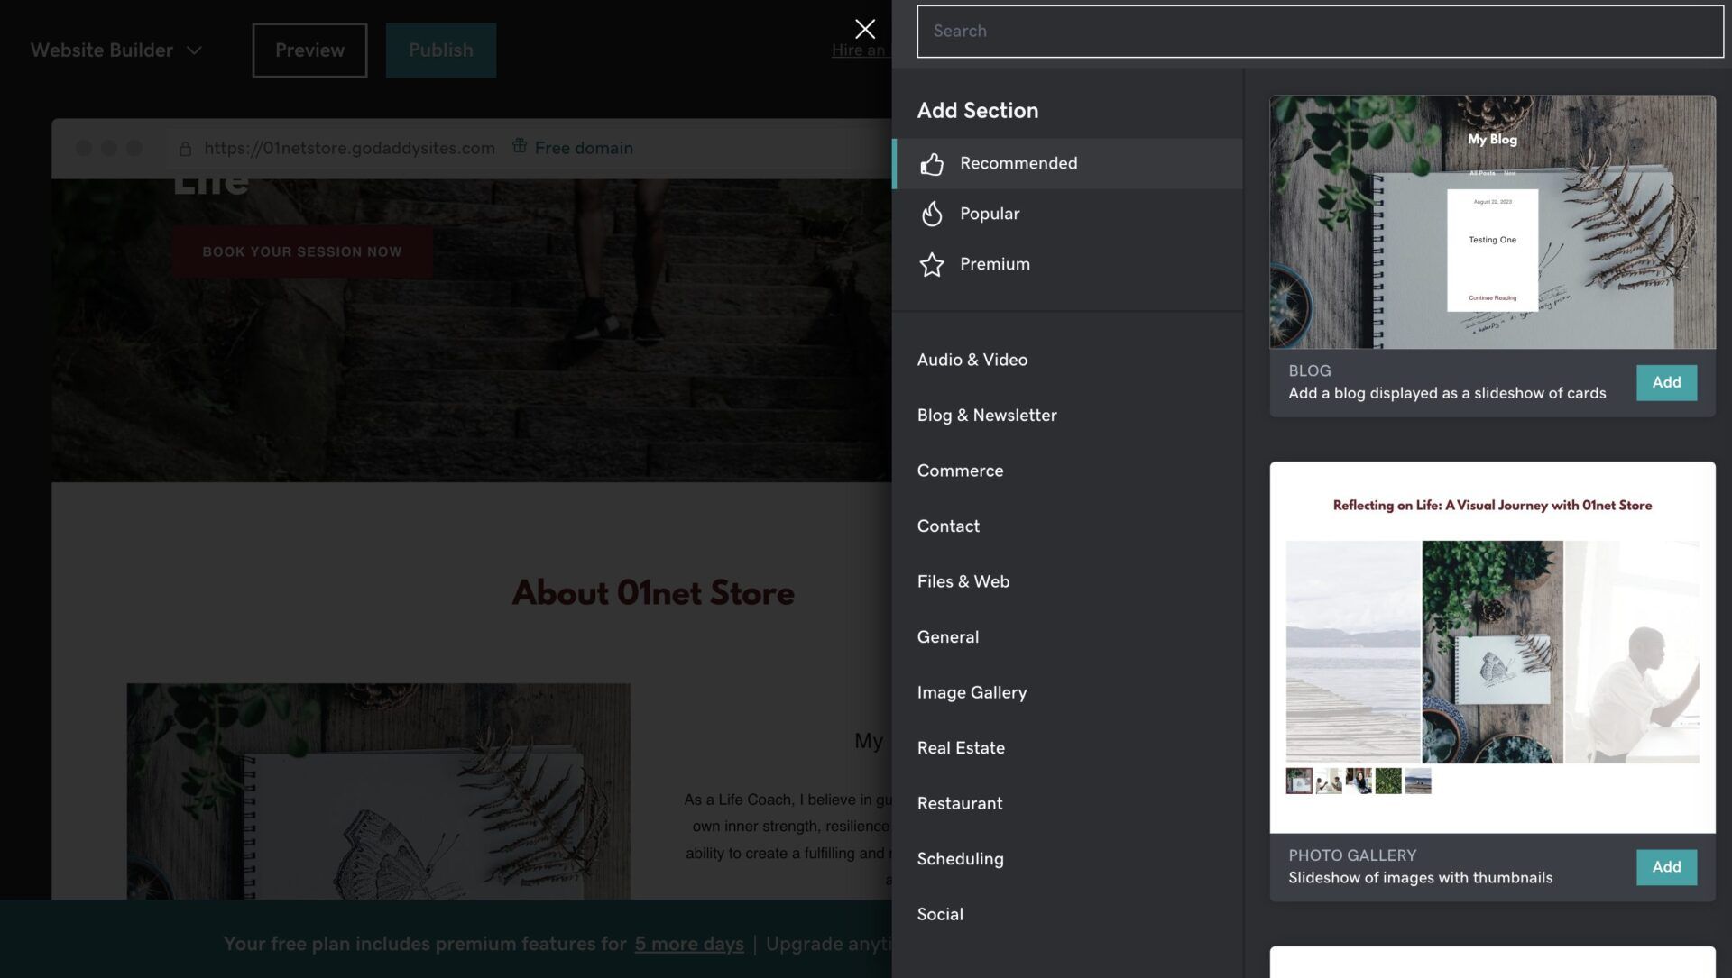This screenshot has width=1732, height=978.
Task: Click the Photo Gallery Add button
Action: [1666, 866]
